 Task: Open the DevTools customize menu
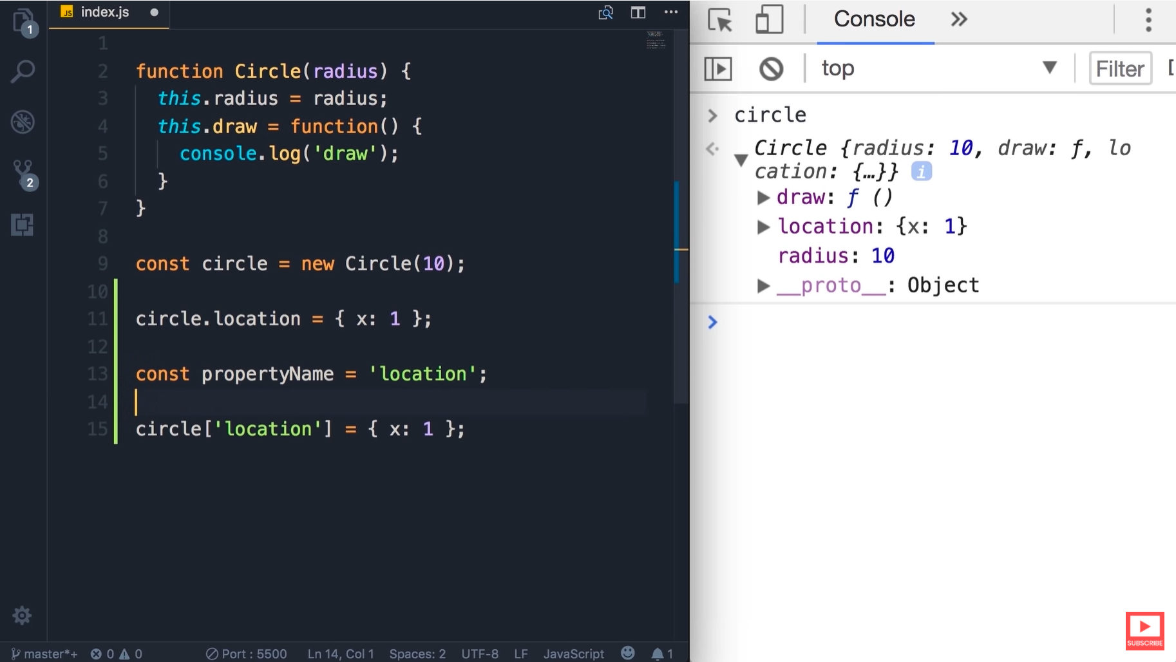[1148, 20]
